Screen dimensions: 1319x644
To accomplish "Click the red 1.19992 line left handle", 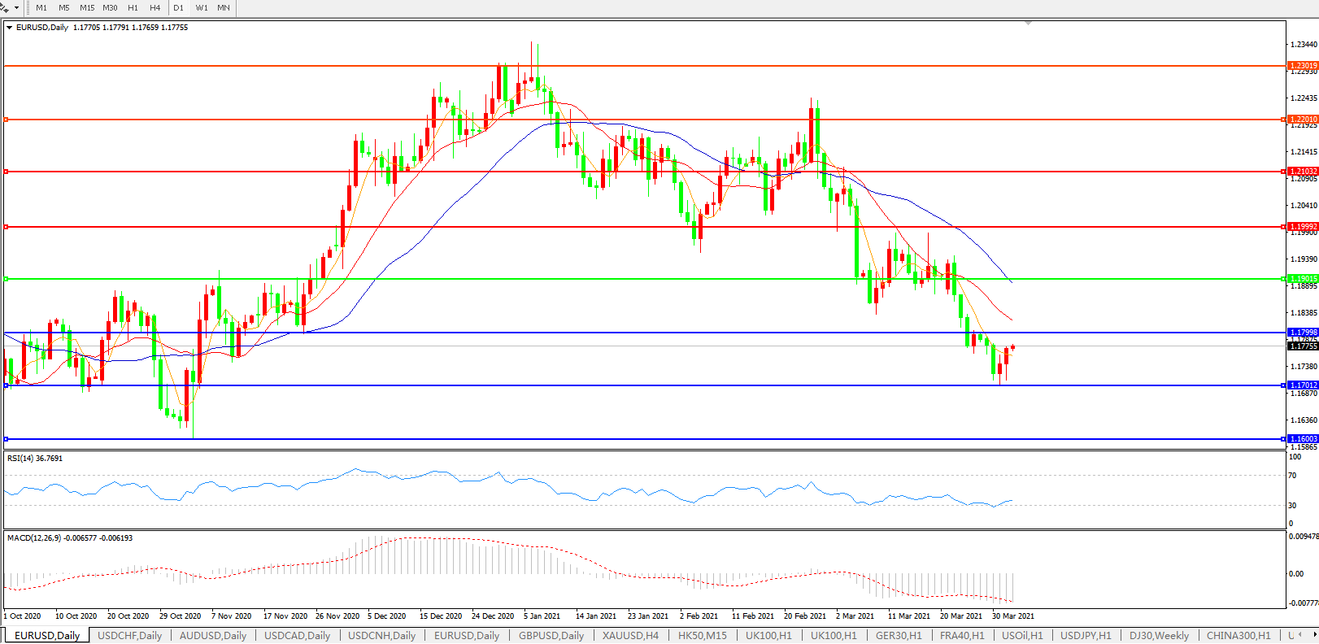I will tap(7, 227).
